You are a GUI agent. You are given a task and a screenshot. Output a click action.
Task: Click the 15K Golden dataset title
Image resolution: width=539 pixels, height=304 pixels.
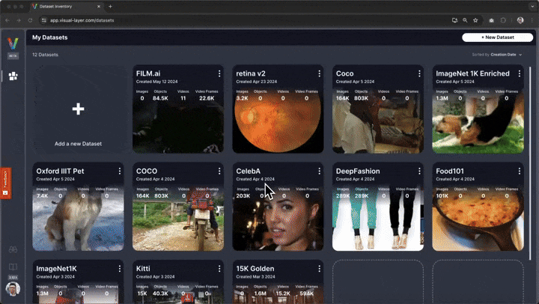point(255,269)
